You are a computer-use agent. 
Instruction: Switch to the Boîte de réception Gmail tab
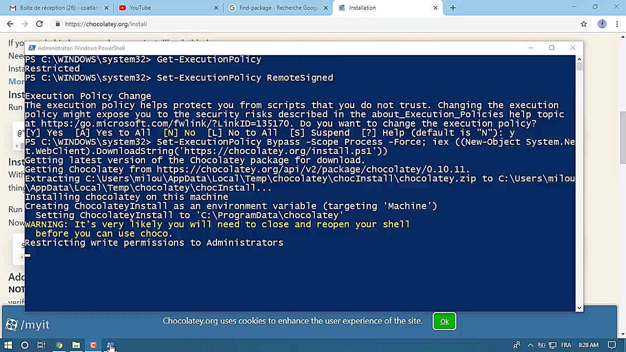click(x=54, y=7)
